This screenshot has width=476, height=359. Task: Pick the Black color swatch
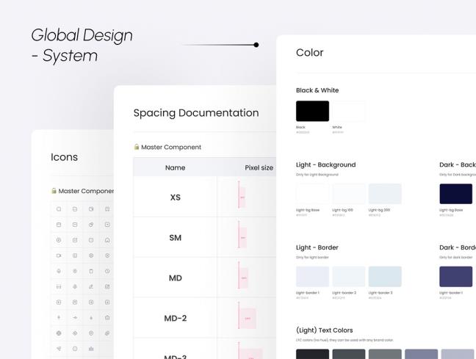click(312, 111)
